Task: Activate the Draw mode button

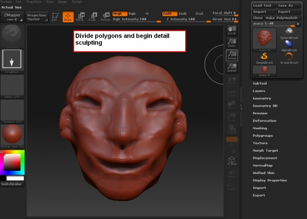Action: 68,17
